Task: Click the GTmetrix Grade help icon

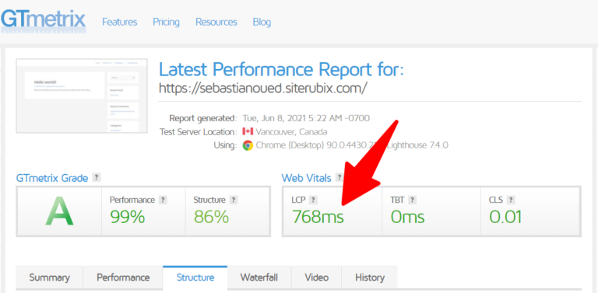Action: 97,177
